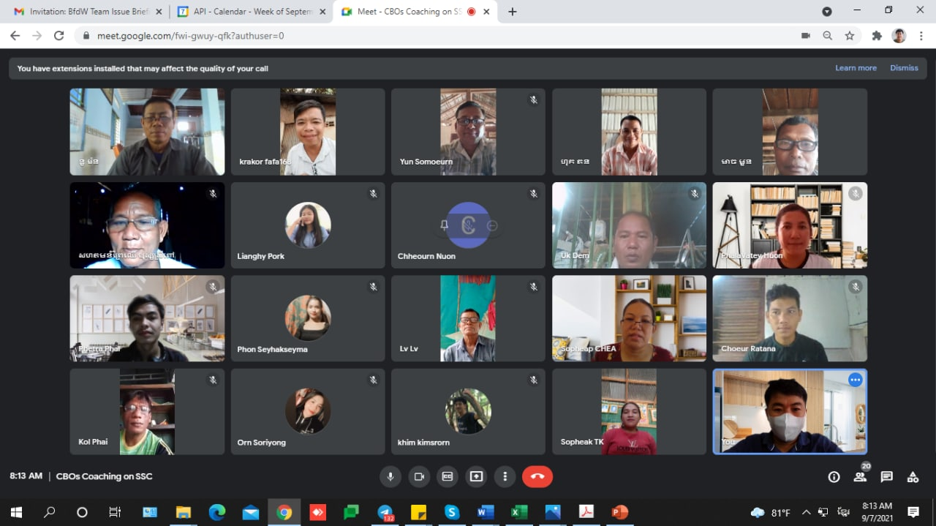Click the Learn more link
This screenshot has height=526, width=936.
pos(856,68)
